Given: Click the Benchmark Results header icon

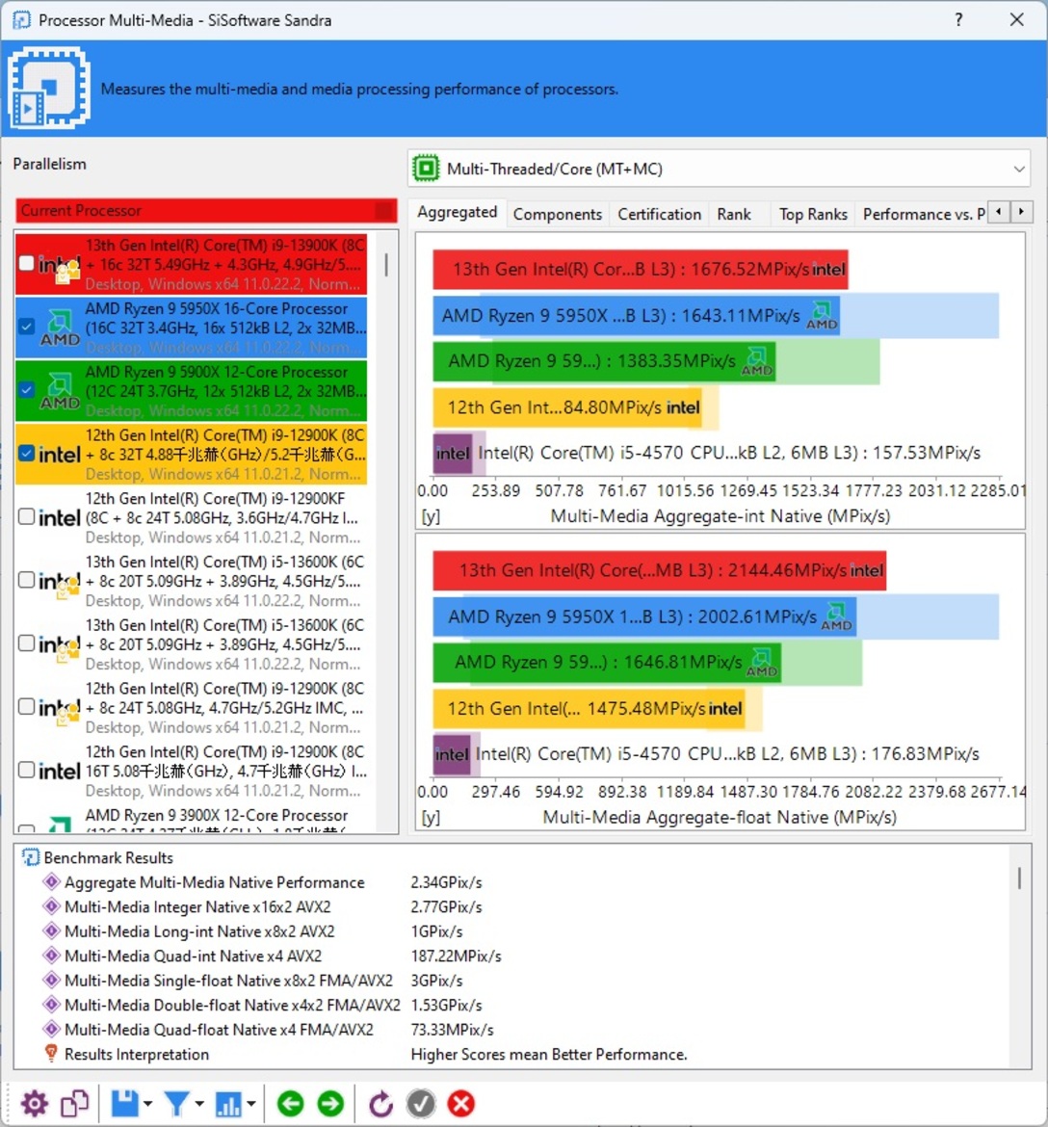Looking at the screenshot, I should [x=30, y=857].
